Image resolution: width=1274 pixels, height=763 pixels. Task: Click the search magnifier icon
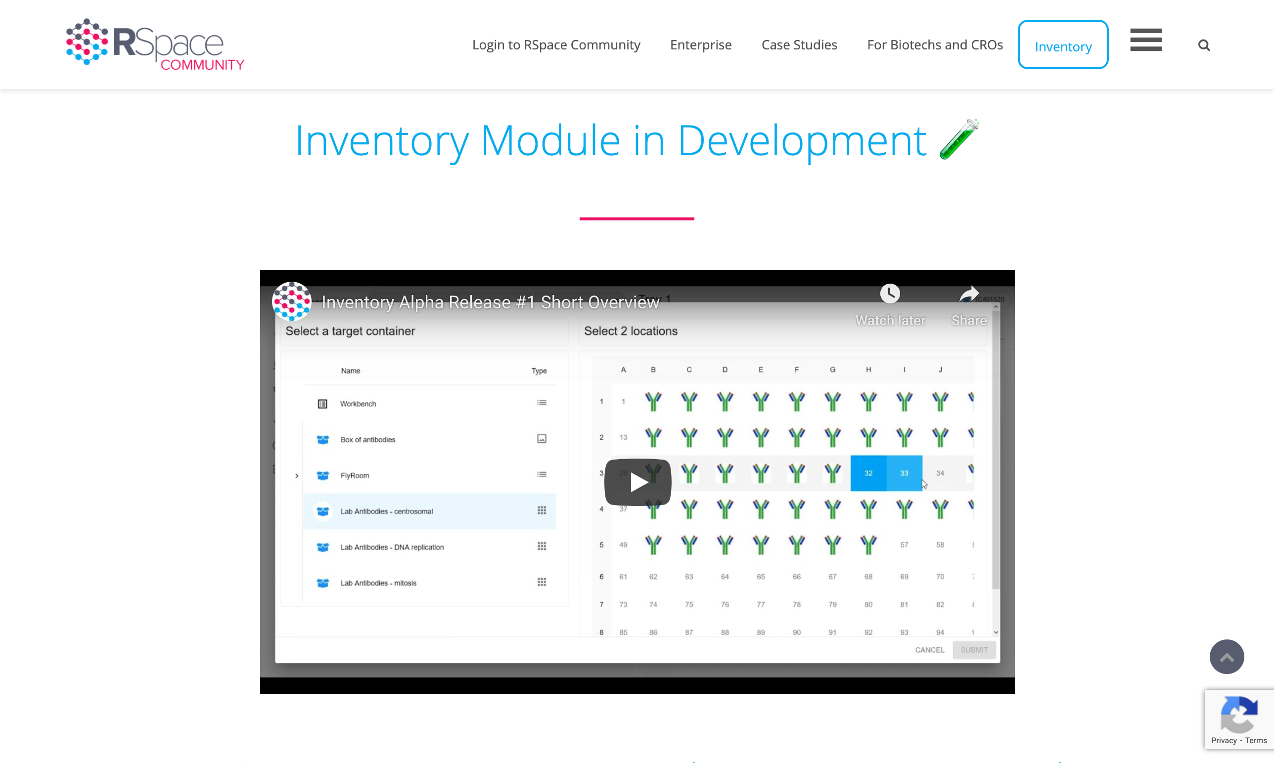coord(1203,45)
